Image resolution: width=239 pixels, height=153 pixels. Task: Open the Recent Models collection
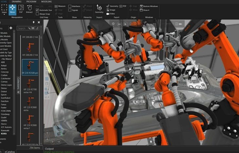click(x=6, y=46)
